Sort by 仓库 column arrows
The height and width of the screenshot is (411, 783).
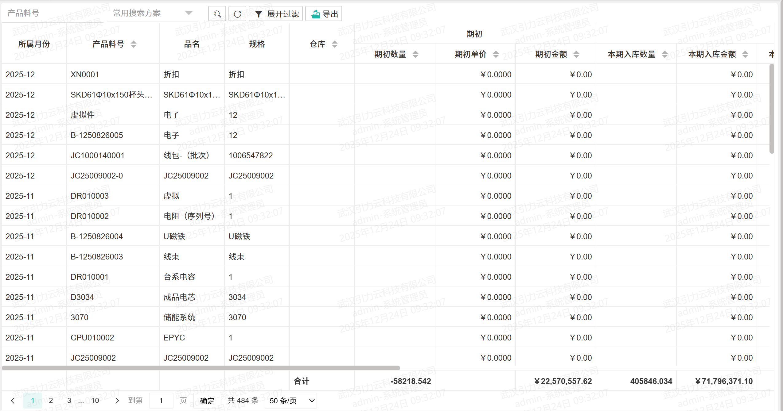(334, 44)
